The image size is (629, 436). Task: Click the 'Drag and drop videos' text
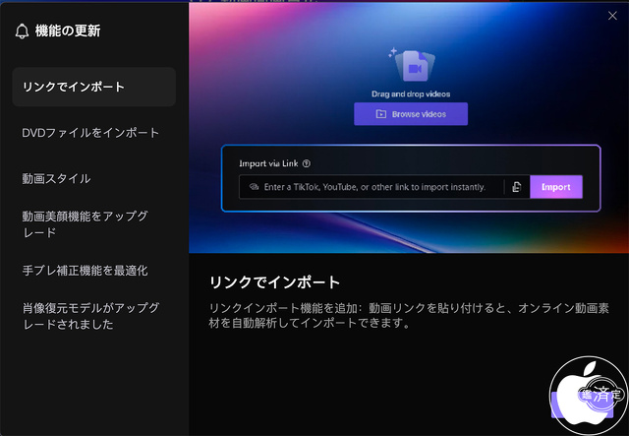click(x=411, y=94)
